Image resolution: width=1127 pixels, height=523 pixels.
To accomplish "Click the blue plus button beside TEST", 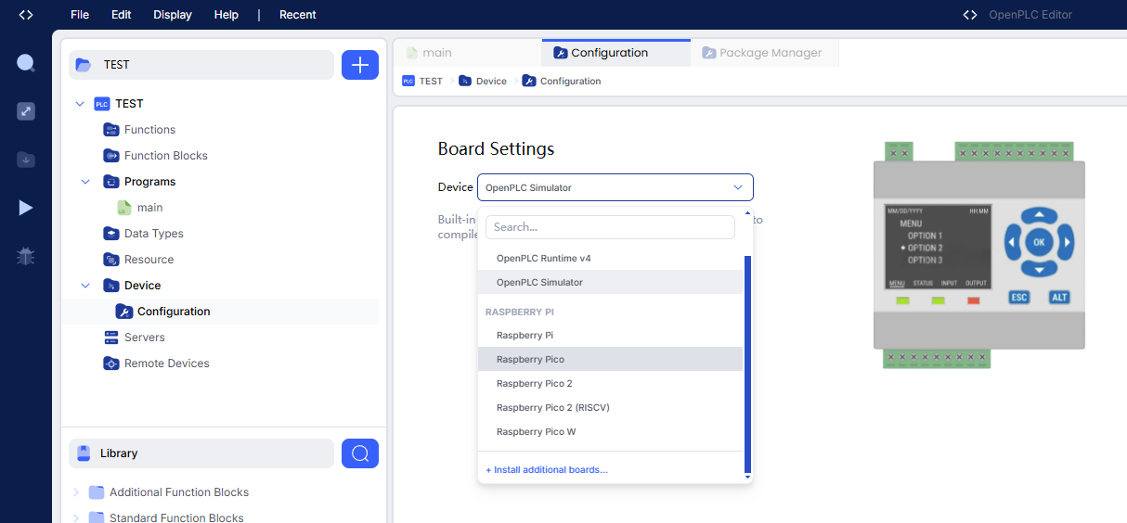I will pos(360,65).
